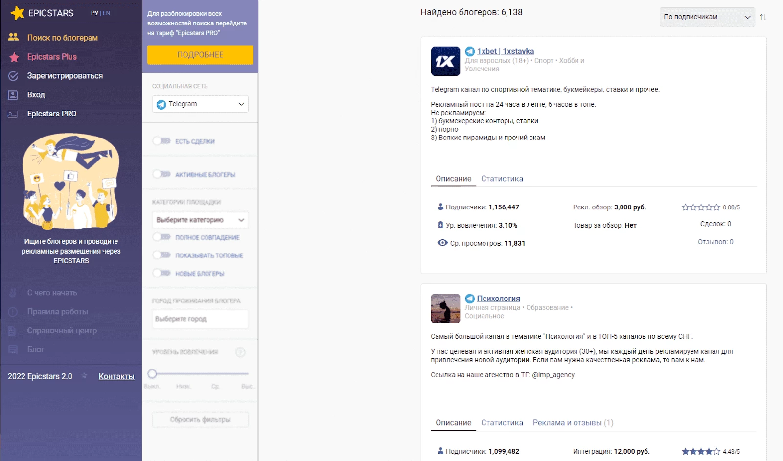Click the pink star icon beside Epicstars Plus
The image size is (783, 461).
[14, 57]
